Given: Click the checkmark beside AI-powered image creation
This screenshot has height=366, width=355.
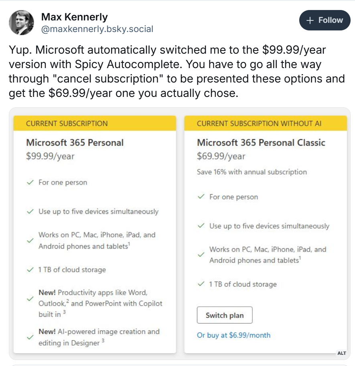Looking at the screenshot, I should (30, 337).
